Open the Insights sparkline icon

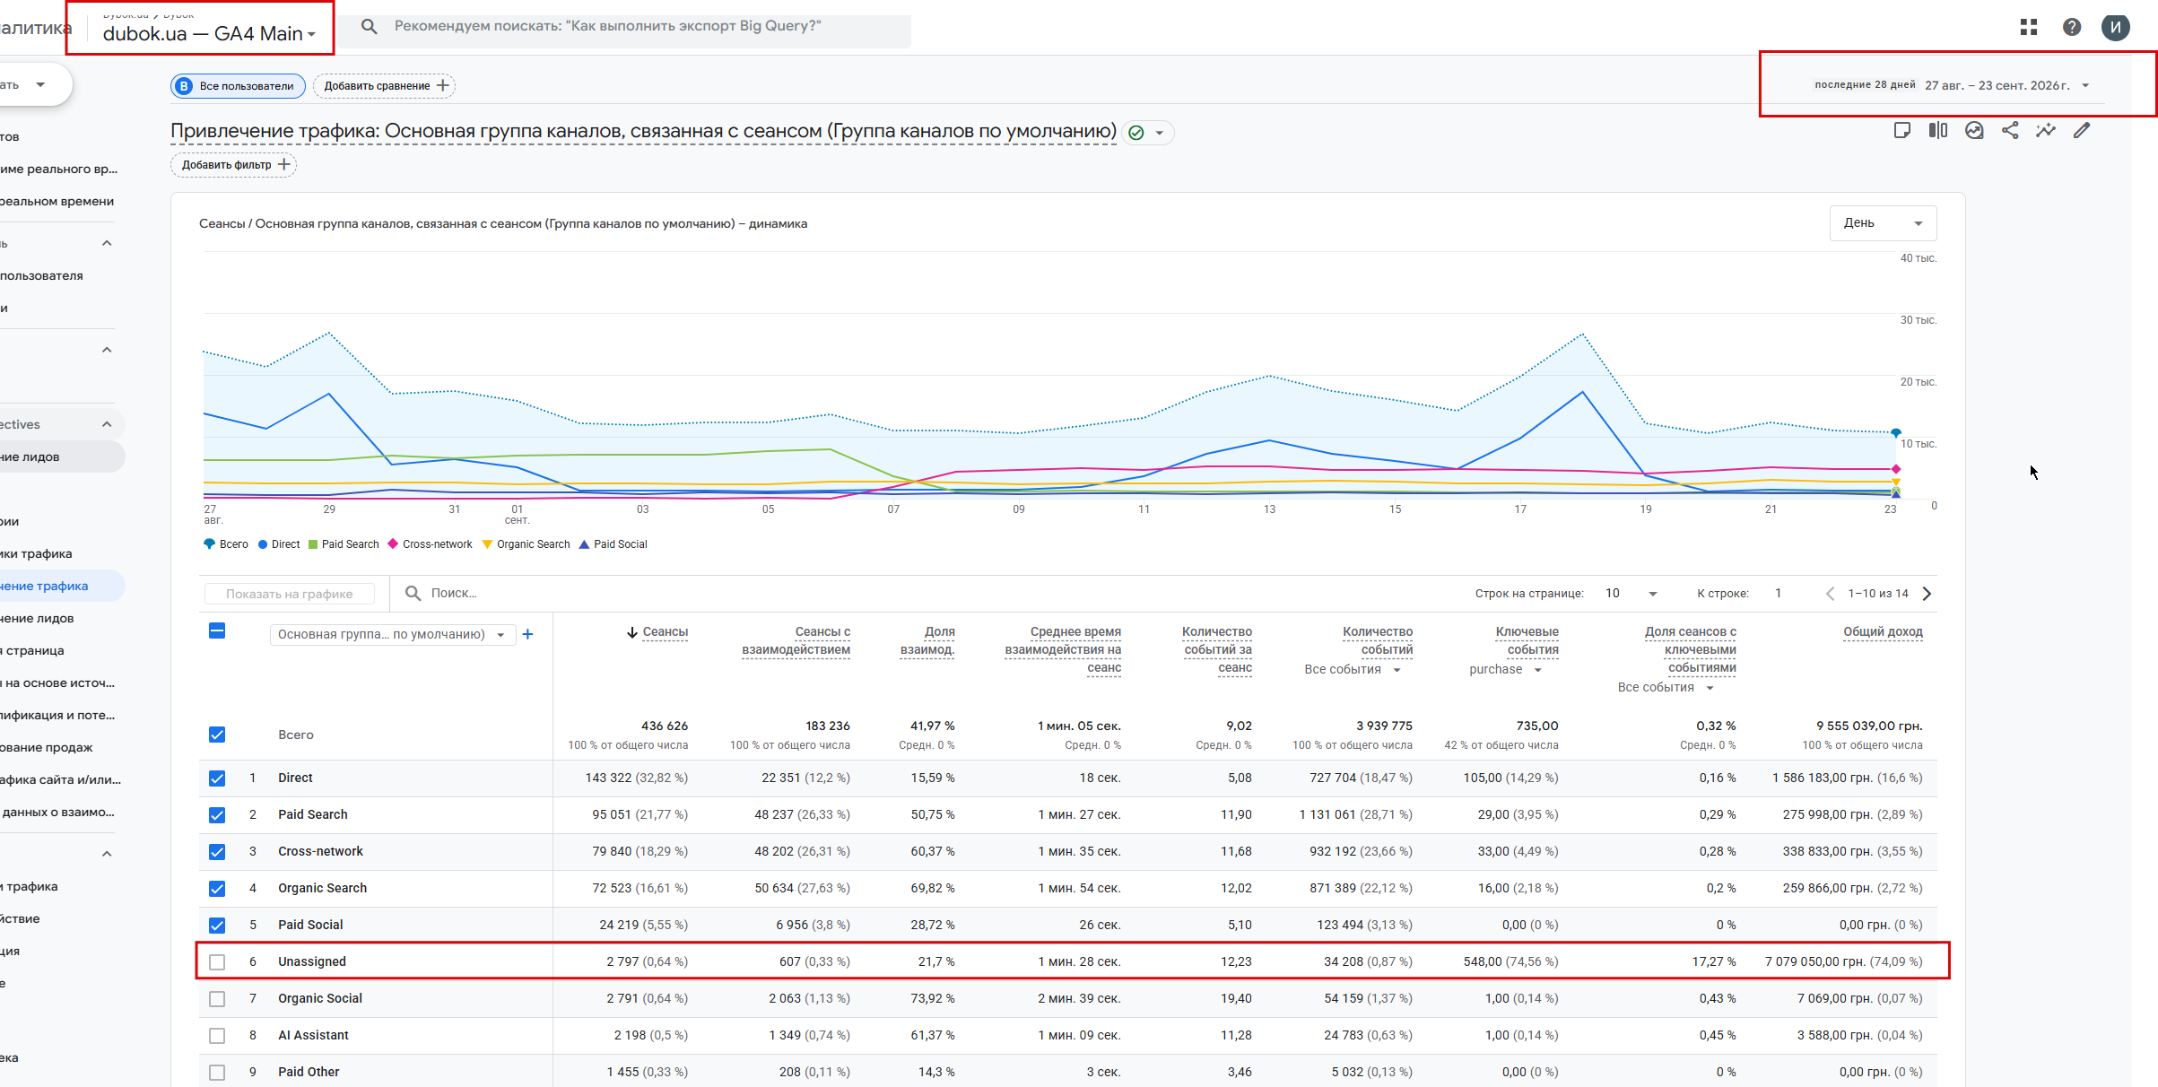(2046, 131)
